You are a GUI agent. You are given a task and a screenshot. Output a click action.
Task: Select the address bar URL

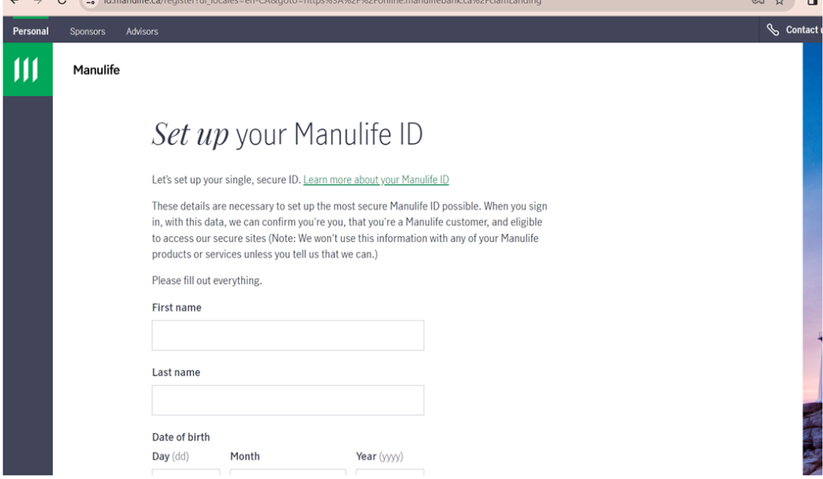click(x=321, y=2)
